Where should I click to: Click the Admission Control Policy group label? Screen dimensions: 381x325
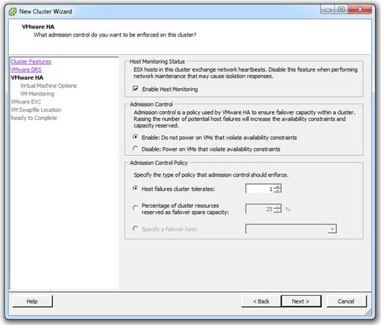[159, 162]
